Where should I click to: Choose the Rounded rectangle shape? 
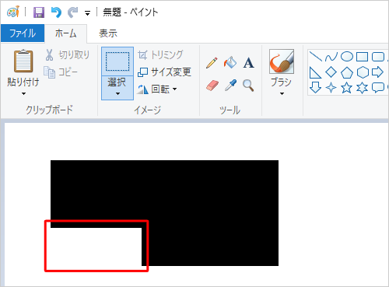[378, 57]
